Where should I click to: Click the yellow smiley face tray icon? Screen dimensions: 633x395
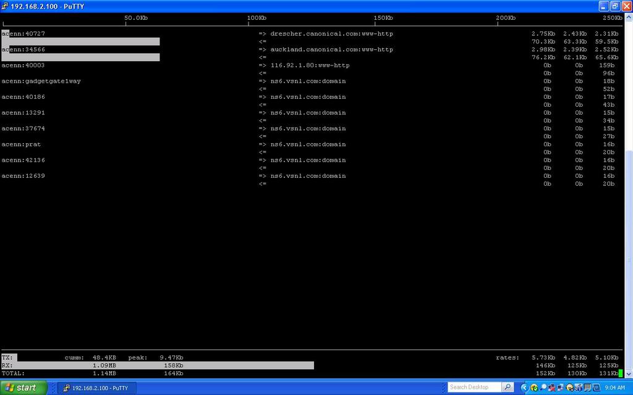[569, 388]
